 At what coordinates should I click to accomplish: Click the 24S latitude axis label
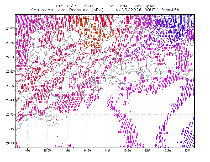click(11, 129)
